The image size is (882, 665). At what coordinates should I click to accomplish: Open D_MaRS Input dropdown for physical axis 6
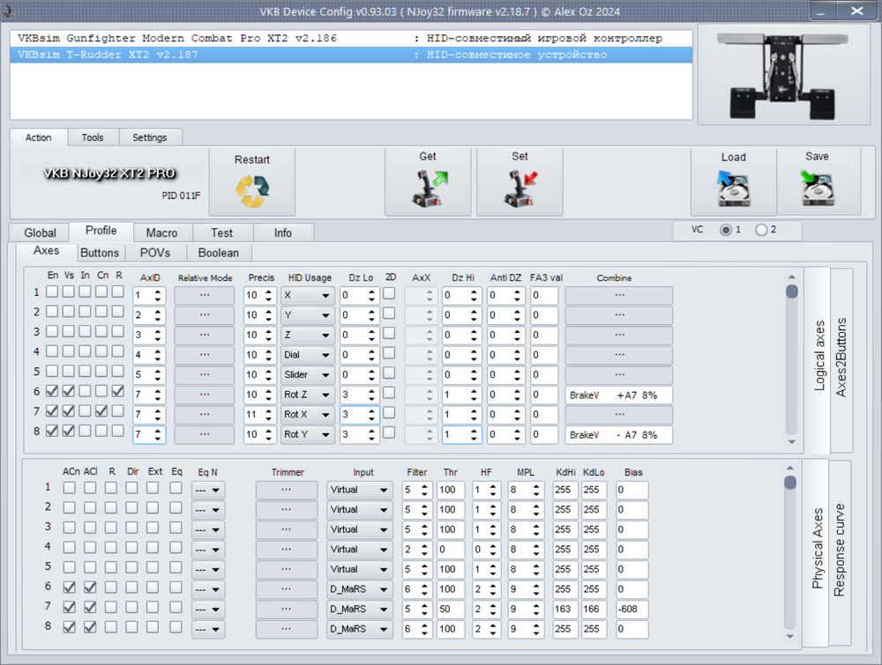(360, 589)
